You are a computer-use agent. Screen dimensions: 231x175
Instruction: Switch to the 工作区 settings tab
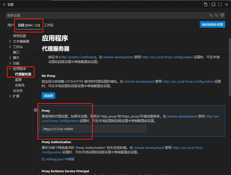click(49, 25)
